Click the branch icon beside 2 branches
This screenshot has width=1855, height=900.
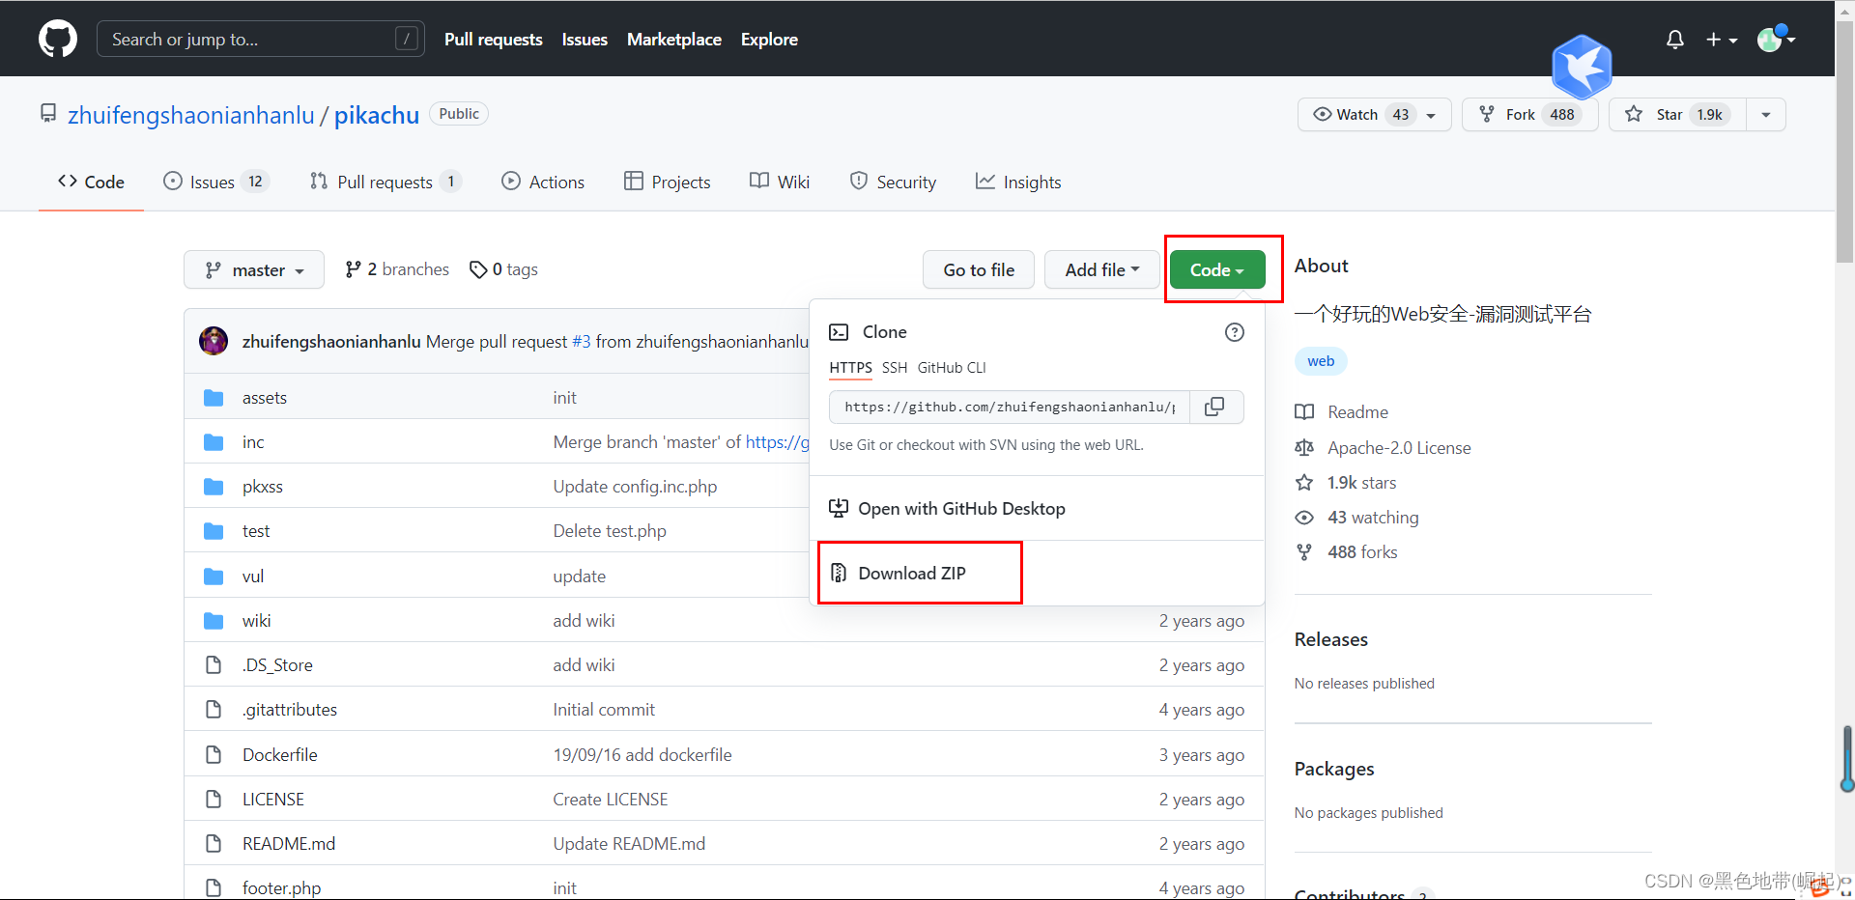pyautogui.click(x=353, y=269)
